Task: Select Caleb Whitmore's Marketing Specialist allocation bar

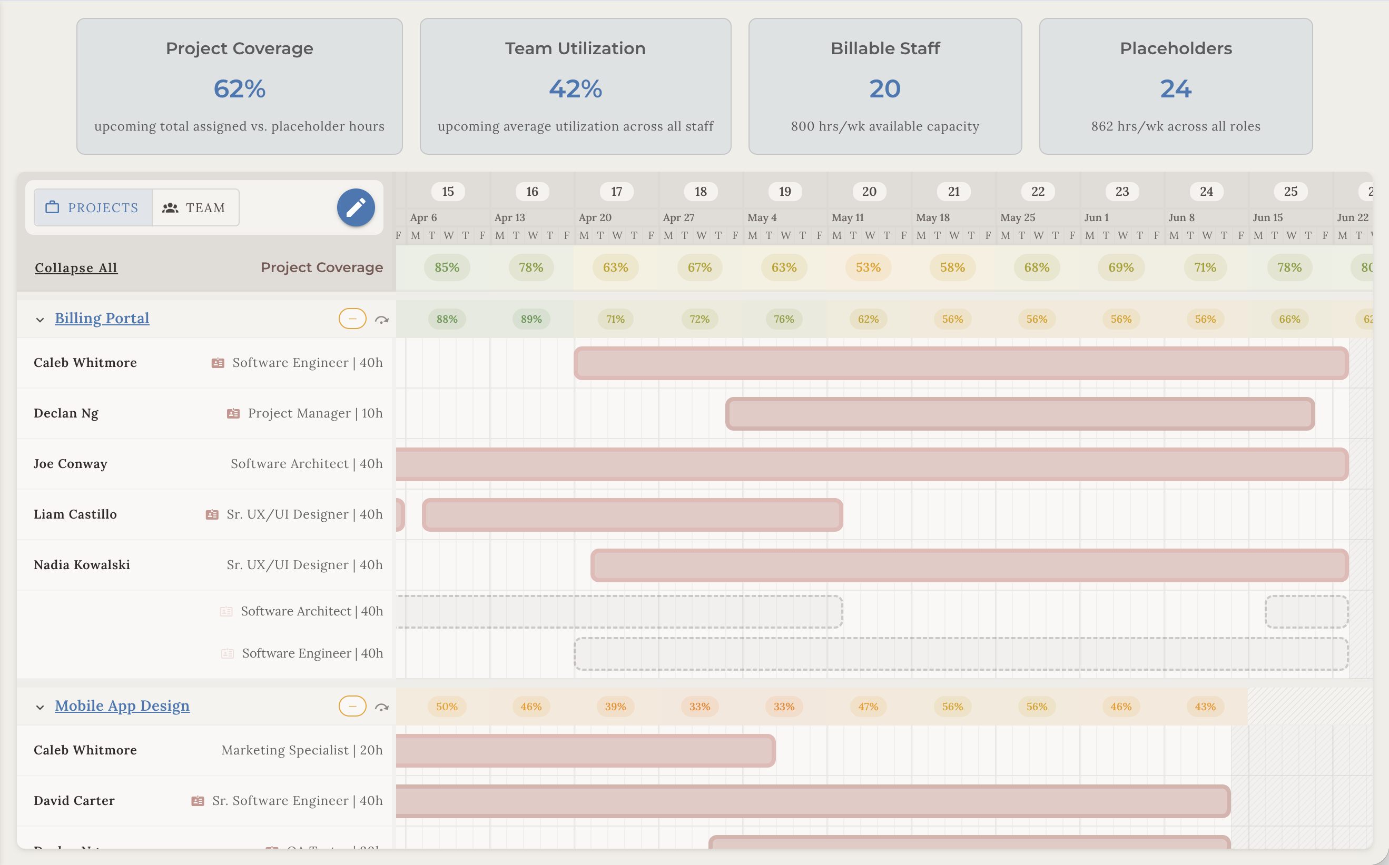Action: pyautogui.click(x=586, y=750)
